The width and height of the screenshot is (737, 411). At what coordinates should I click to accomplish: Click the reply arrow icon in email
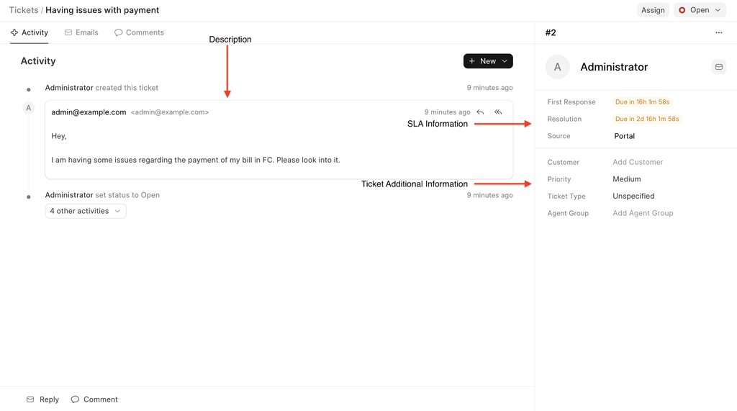[x=480, y=112]
